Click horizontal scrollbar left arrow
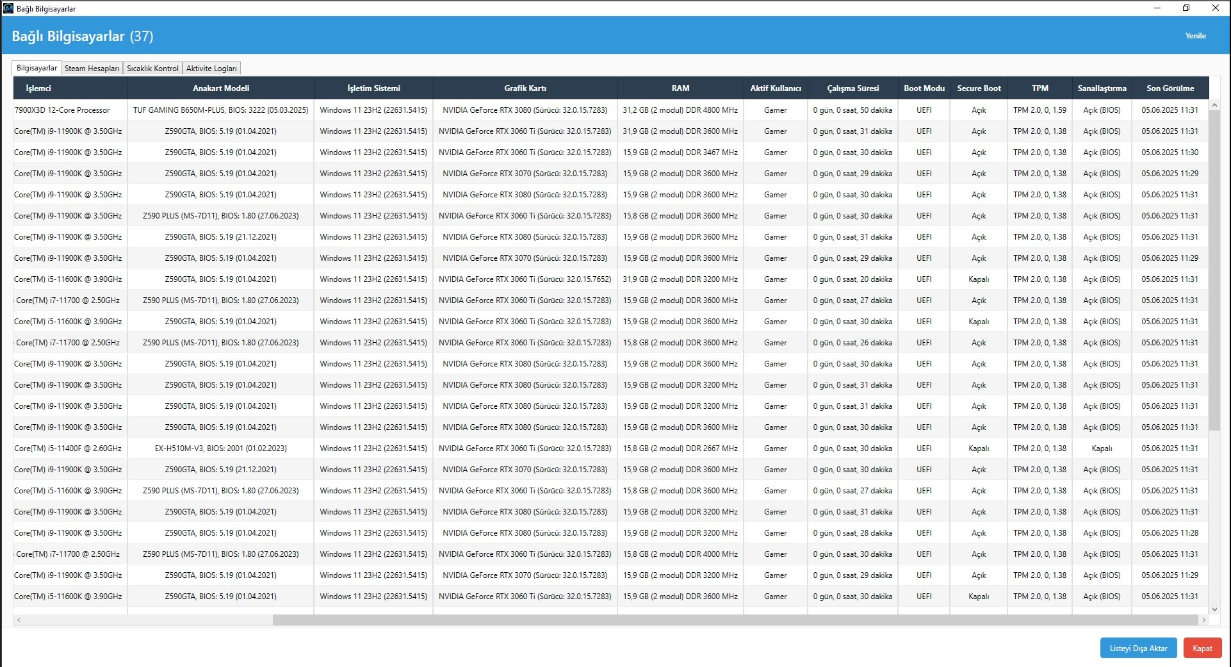 (x=19, y=620)
